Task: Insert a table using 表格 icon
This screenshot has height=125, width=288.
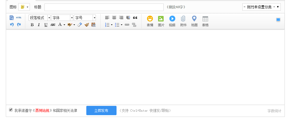Action: point(205,21)
